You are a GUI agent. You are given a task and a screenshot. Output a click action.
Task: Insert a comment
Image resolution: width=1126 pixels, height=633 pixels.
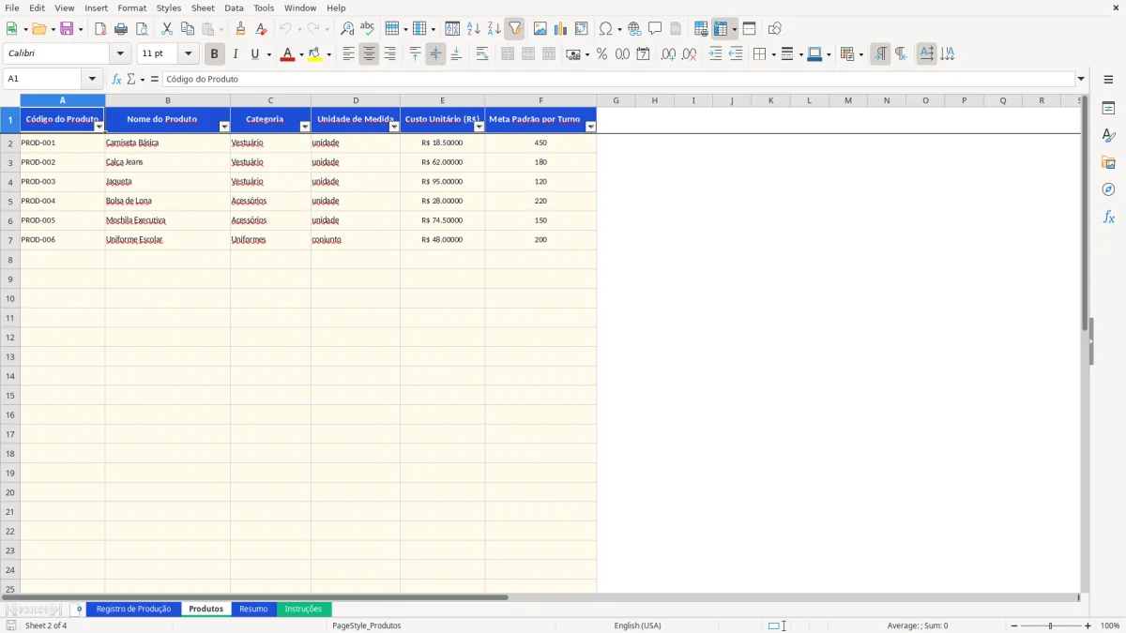655,29
